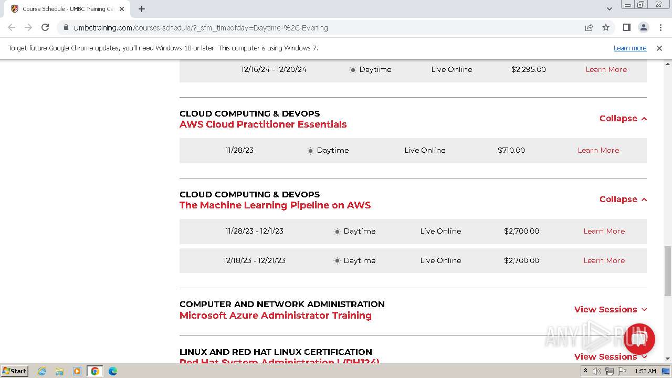Go back to the previous page
Image resolution: width=672 pixels, height=378 pixels.
click(x=12, y=28)
